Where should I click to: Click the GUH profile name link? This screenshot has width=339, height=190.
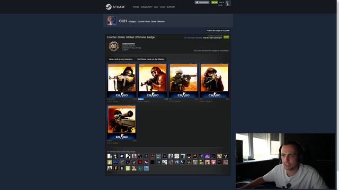pos(123,21)
